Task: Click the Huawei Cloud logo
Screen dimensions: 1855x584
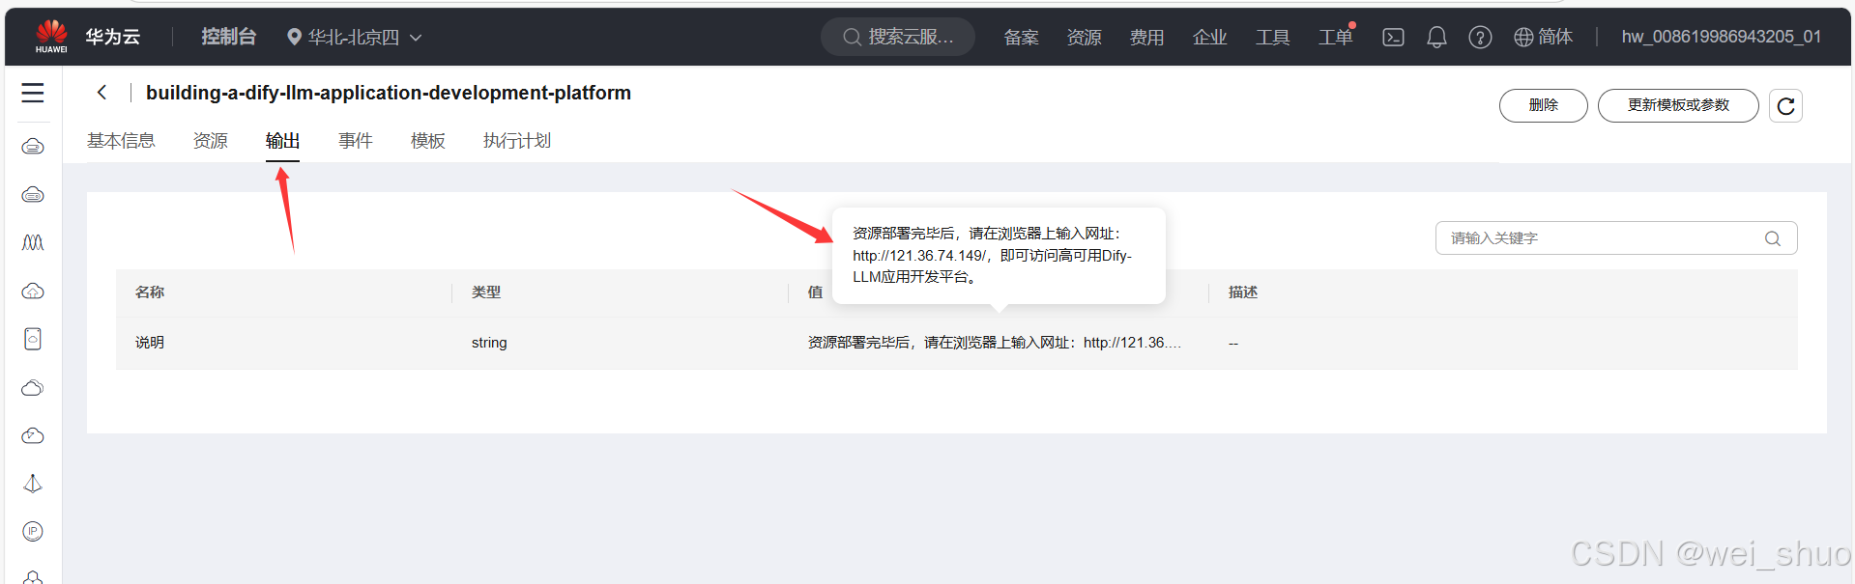Action: coord(51,36)
